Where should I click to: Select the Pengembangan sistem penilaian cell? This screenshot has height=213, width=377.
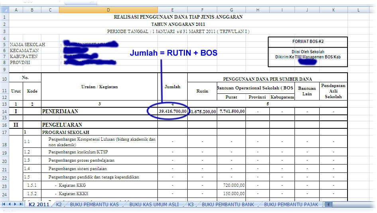click(100, 168)
